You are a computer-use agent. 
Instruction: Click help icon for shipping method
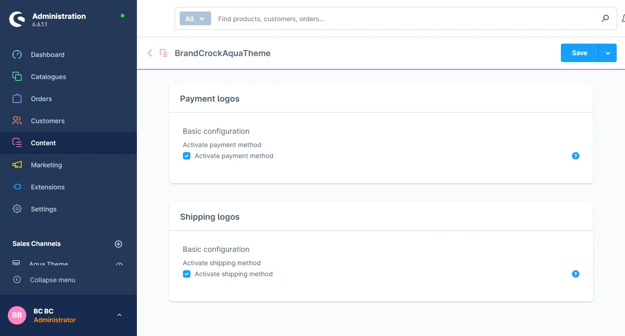pyautogui.click(x=575, y=274)
